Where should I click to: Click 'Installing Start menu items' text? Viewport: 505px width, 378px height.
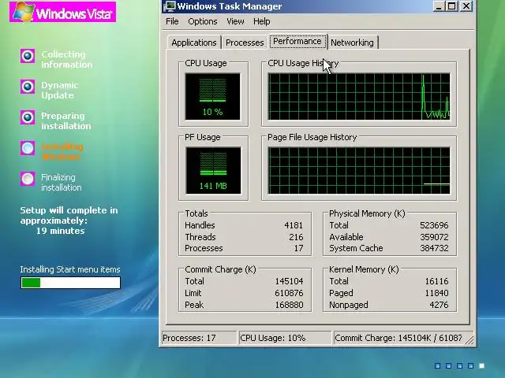70,269
